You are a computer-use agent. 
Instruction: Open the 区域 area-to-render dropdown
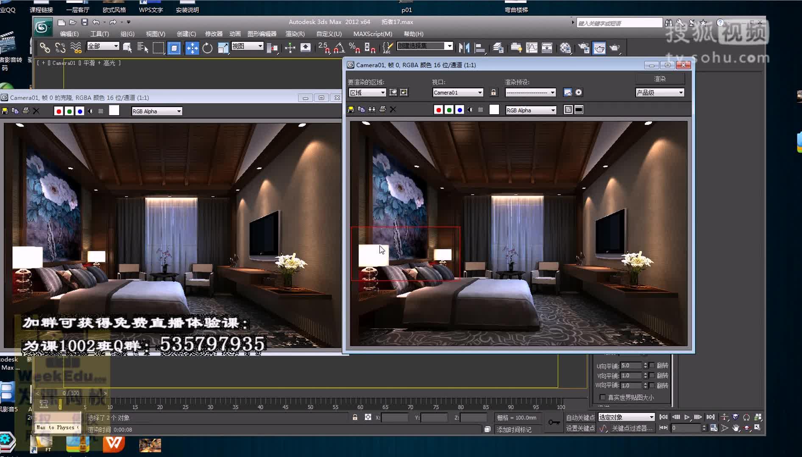click(367, 93)
